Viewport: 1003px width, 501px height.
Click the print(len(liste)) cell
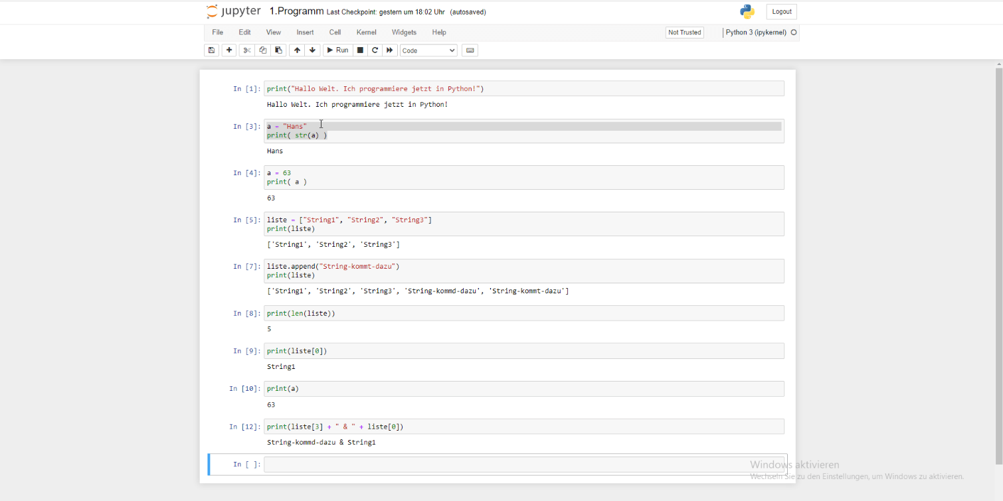coord(524,313)
